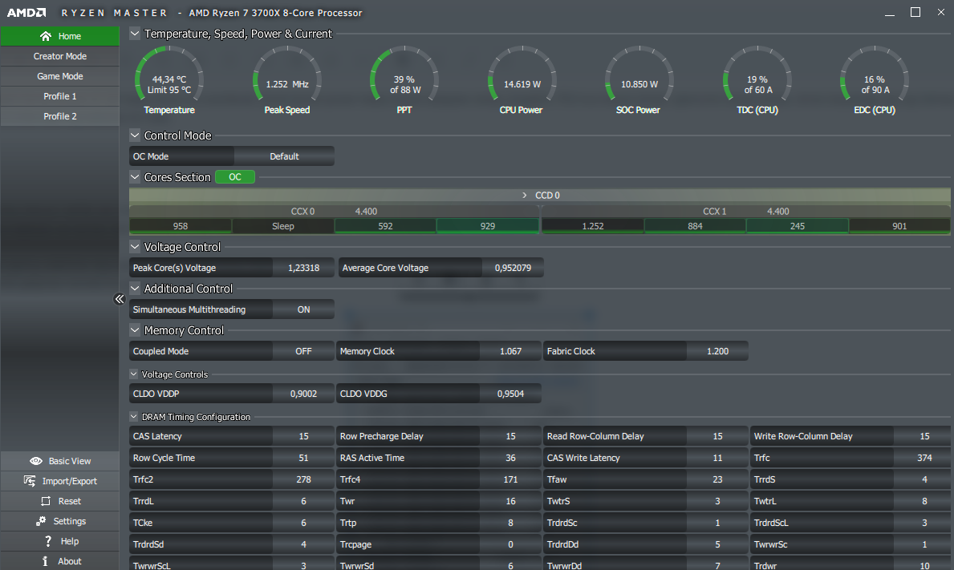Click the Peak Core(s) Voltage value 1,23318
The image size is (954, 570).
tap(303, 268)
